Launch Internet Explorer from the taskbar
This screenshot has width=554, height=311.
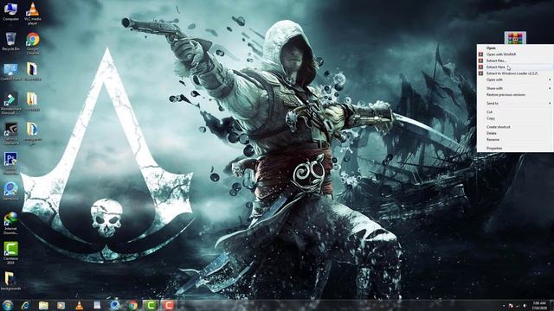click(25, 305)
